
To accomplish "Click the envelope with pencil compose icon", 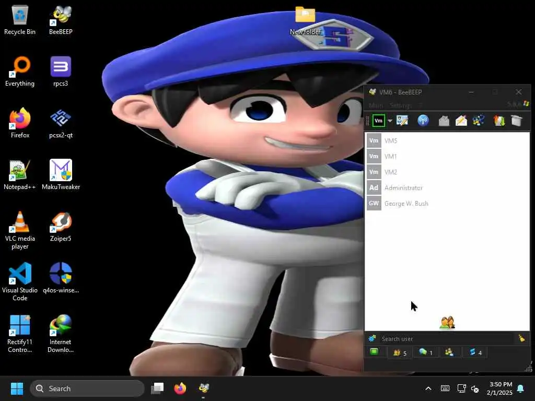I will (461, 121).
